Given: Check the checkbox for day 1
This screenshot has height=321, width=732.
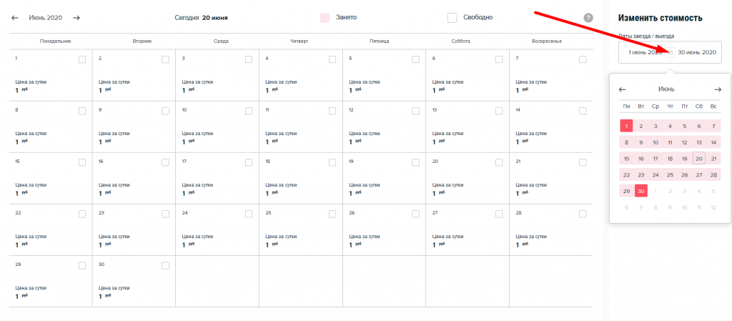Looking at the screenshot, I should tap(82, 59).
